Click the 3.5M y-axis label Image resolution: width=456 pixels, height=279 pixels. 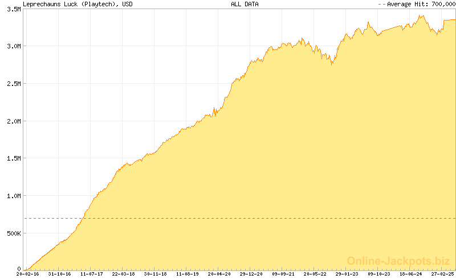(x=11, y=9)
